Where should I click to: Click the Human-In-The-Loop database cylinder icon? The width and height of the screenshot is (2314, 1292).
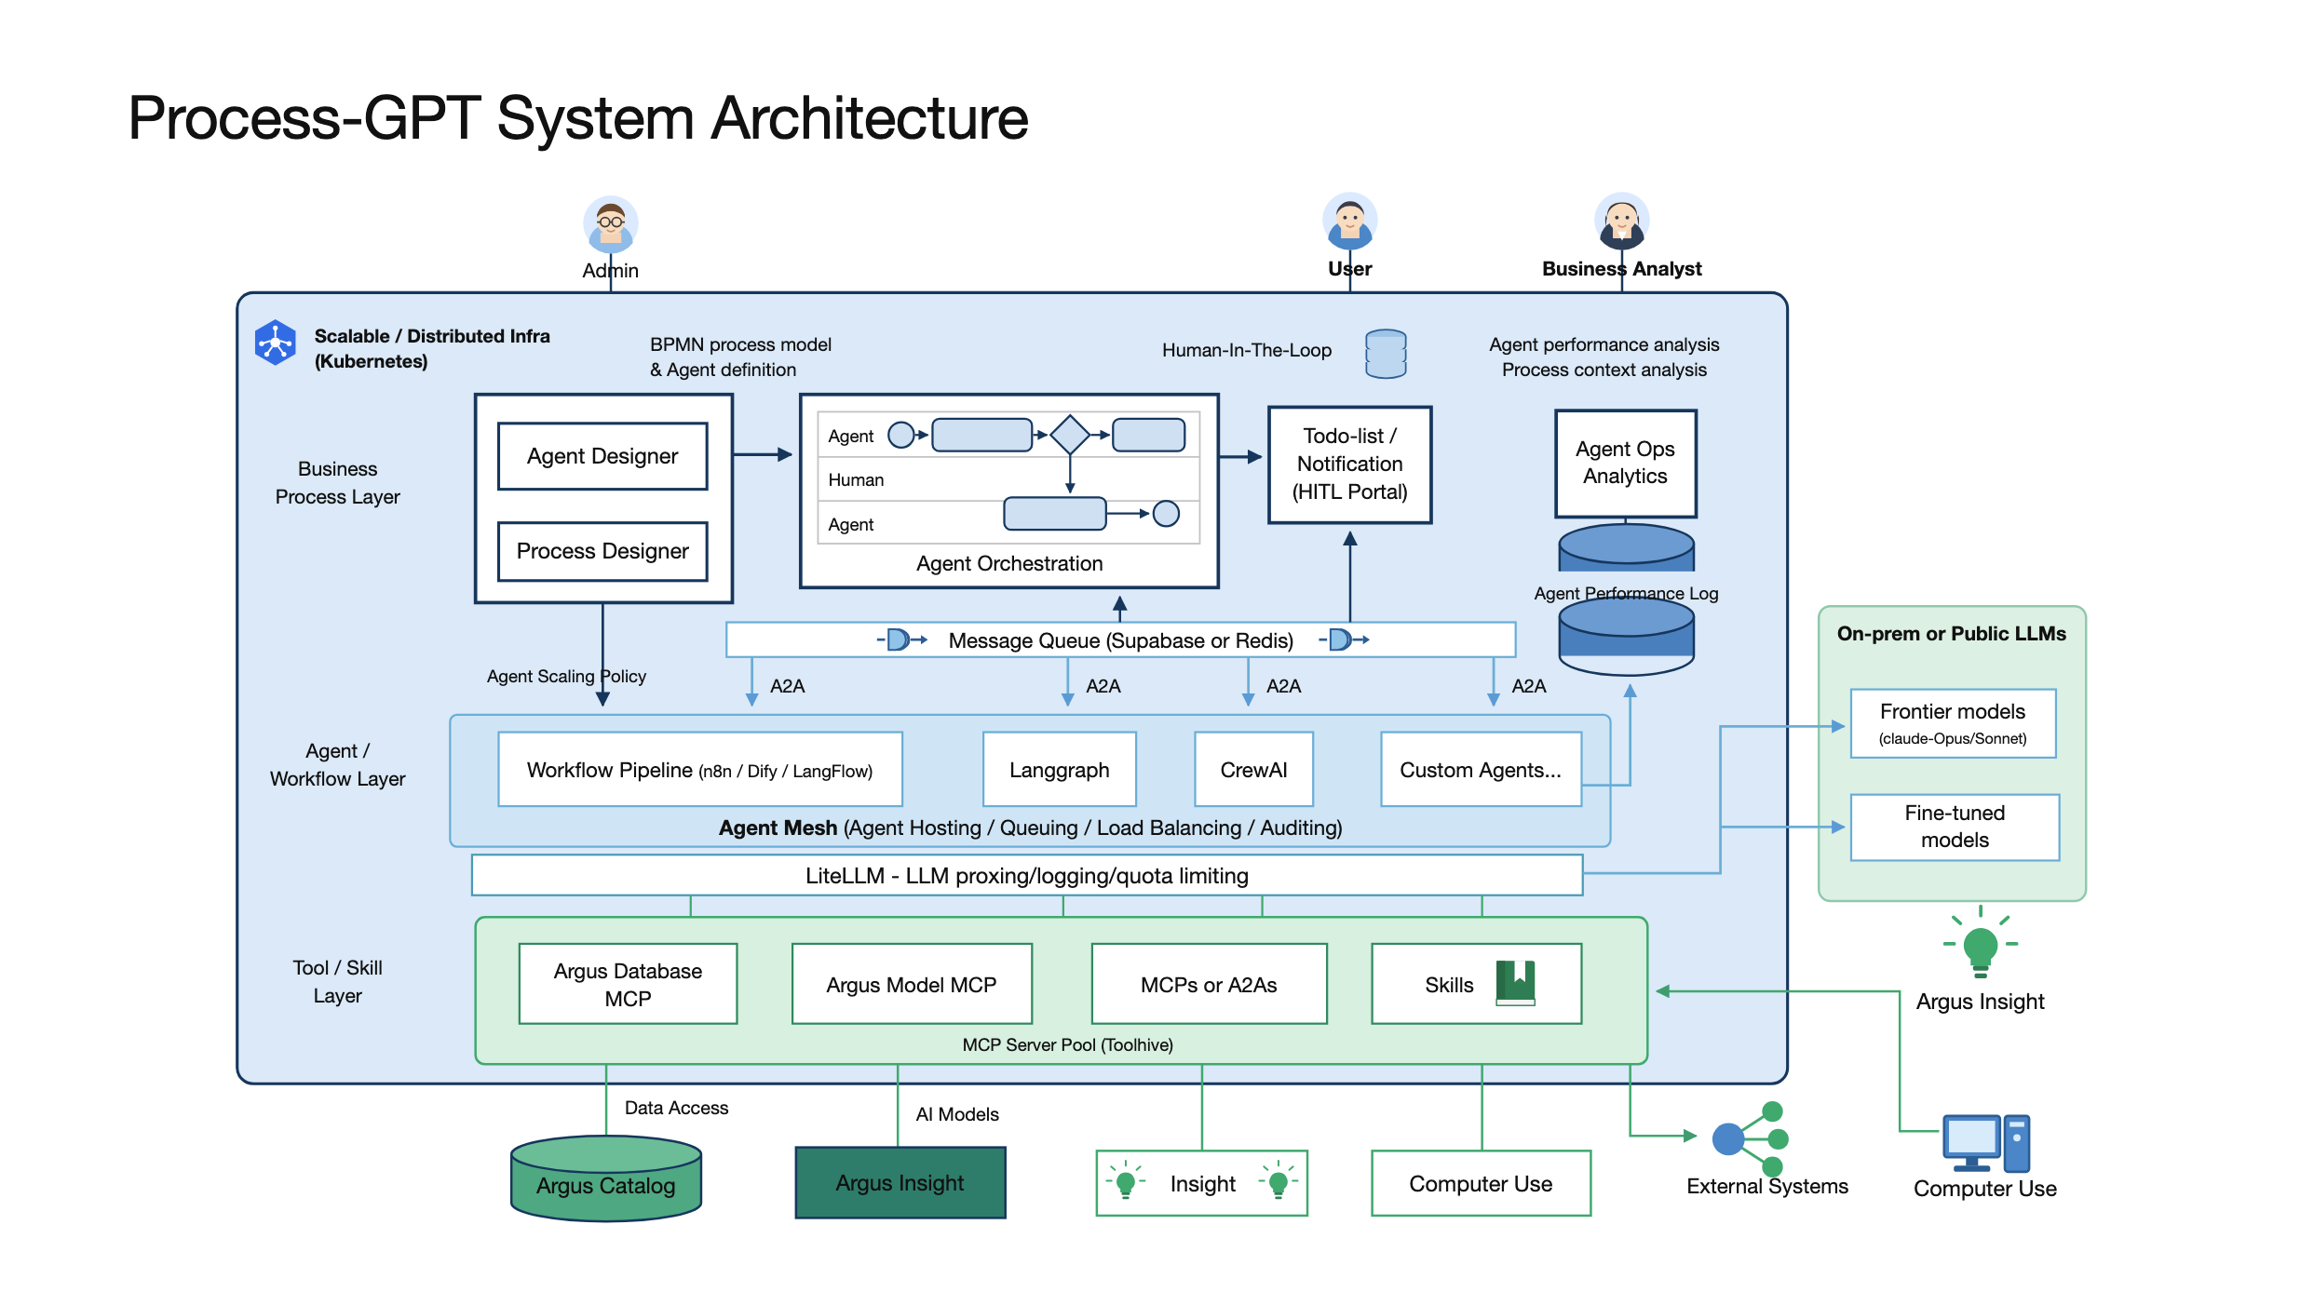(x=1386, y=354)
